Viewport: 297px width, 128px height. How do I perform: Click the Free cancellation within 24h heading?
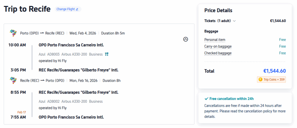coord(231,99)
